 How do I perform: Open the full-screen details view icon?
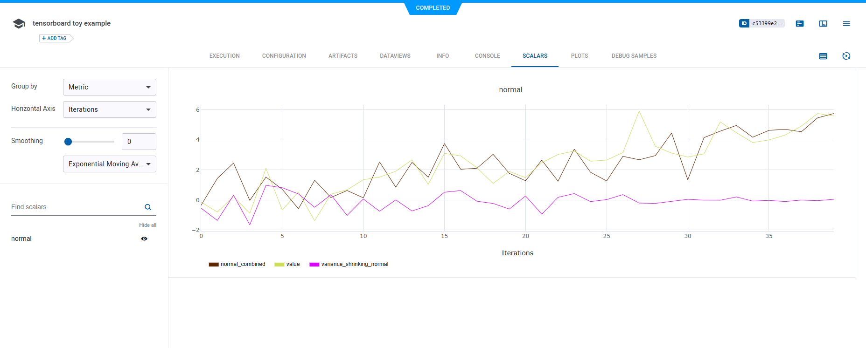click(x=823, y=24)
